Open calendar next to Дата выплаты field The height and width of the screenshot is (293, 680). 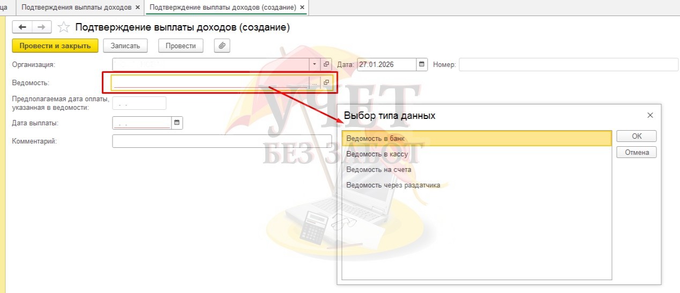click(x=177, y=123)
